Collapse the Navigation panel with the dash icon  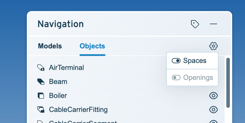click(213, 24)
